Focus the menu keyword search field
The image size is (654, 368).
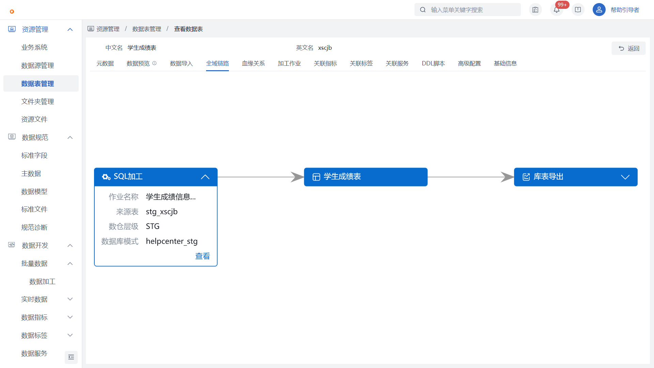pos(467,10)
